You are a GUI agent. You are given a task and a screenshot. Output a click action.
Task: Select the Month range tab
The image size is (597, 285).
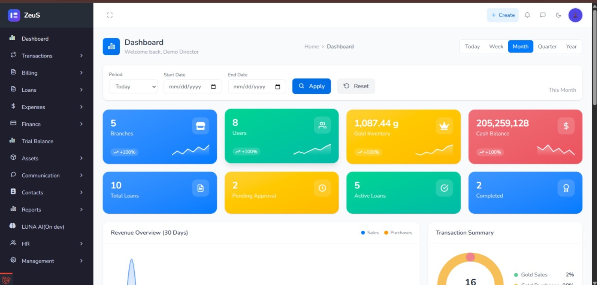tap(520, 47)
